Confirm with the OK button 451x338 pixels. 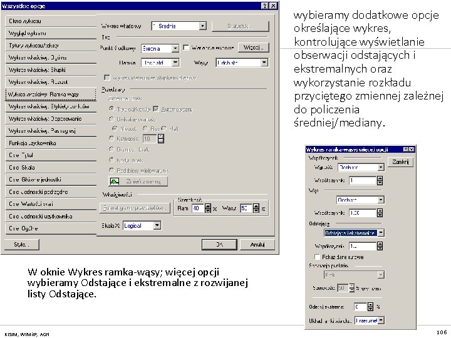219,245
